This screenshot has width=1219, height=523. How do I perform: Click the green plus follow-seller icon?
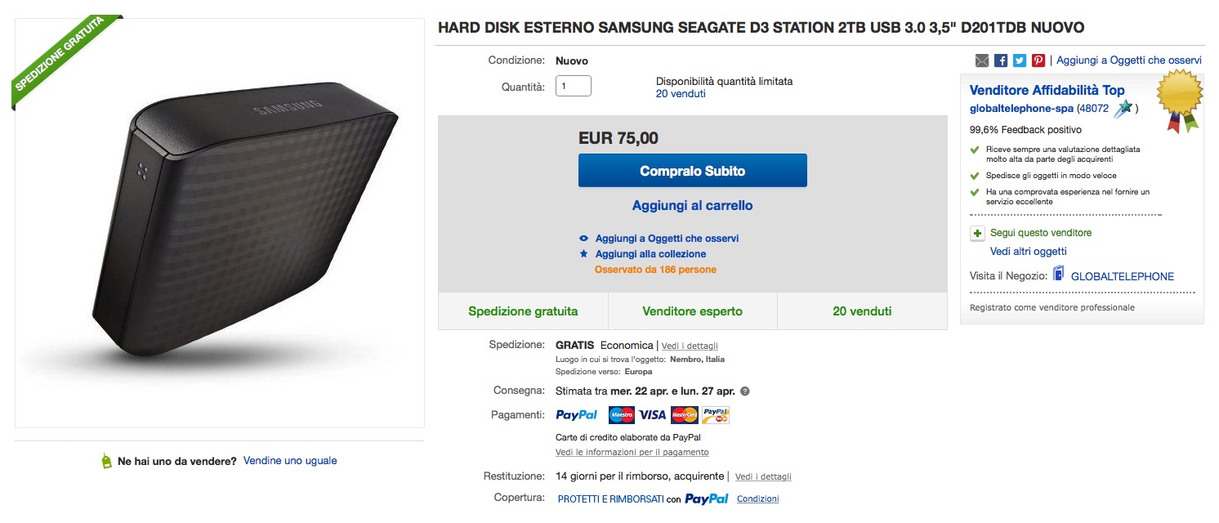977,234
